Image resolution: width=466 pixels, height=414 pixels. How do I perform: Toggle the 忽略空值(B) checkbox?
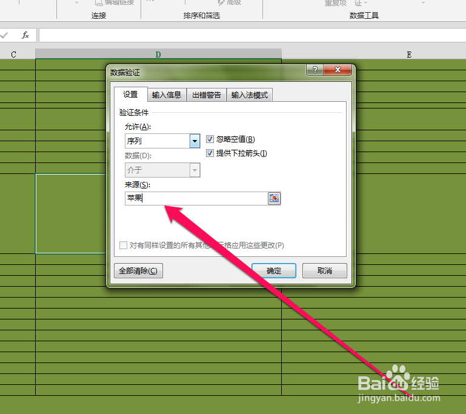click(210, 139)
